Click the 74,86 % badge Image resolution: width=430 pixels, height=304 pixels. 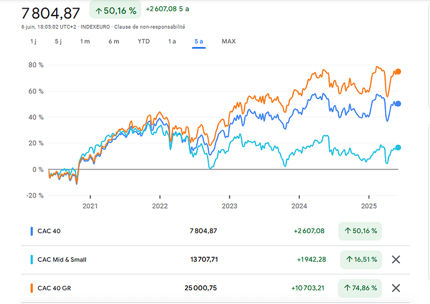[360, 288]
